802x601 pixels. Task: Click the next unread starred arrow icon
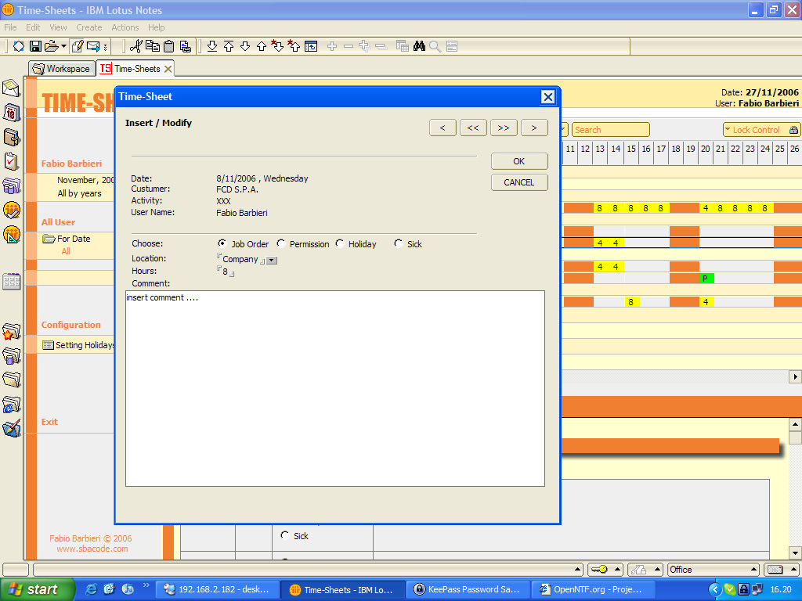point(277,46)
